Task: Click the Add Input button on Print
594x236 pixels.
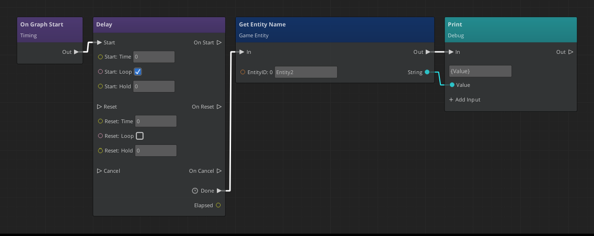Action: pyautogui.click(x=465, y=100)
